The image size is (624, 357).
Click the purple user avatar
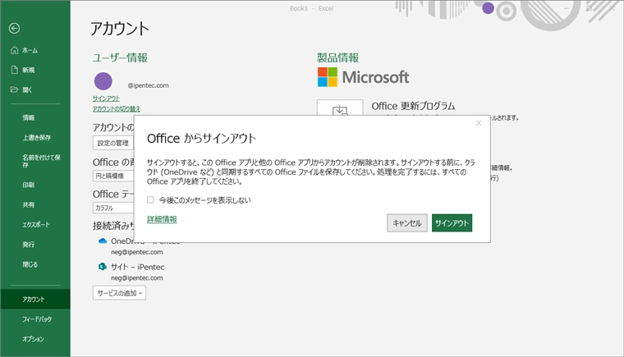pos(103,81)
